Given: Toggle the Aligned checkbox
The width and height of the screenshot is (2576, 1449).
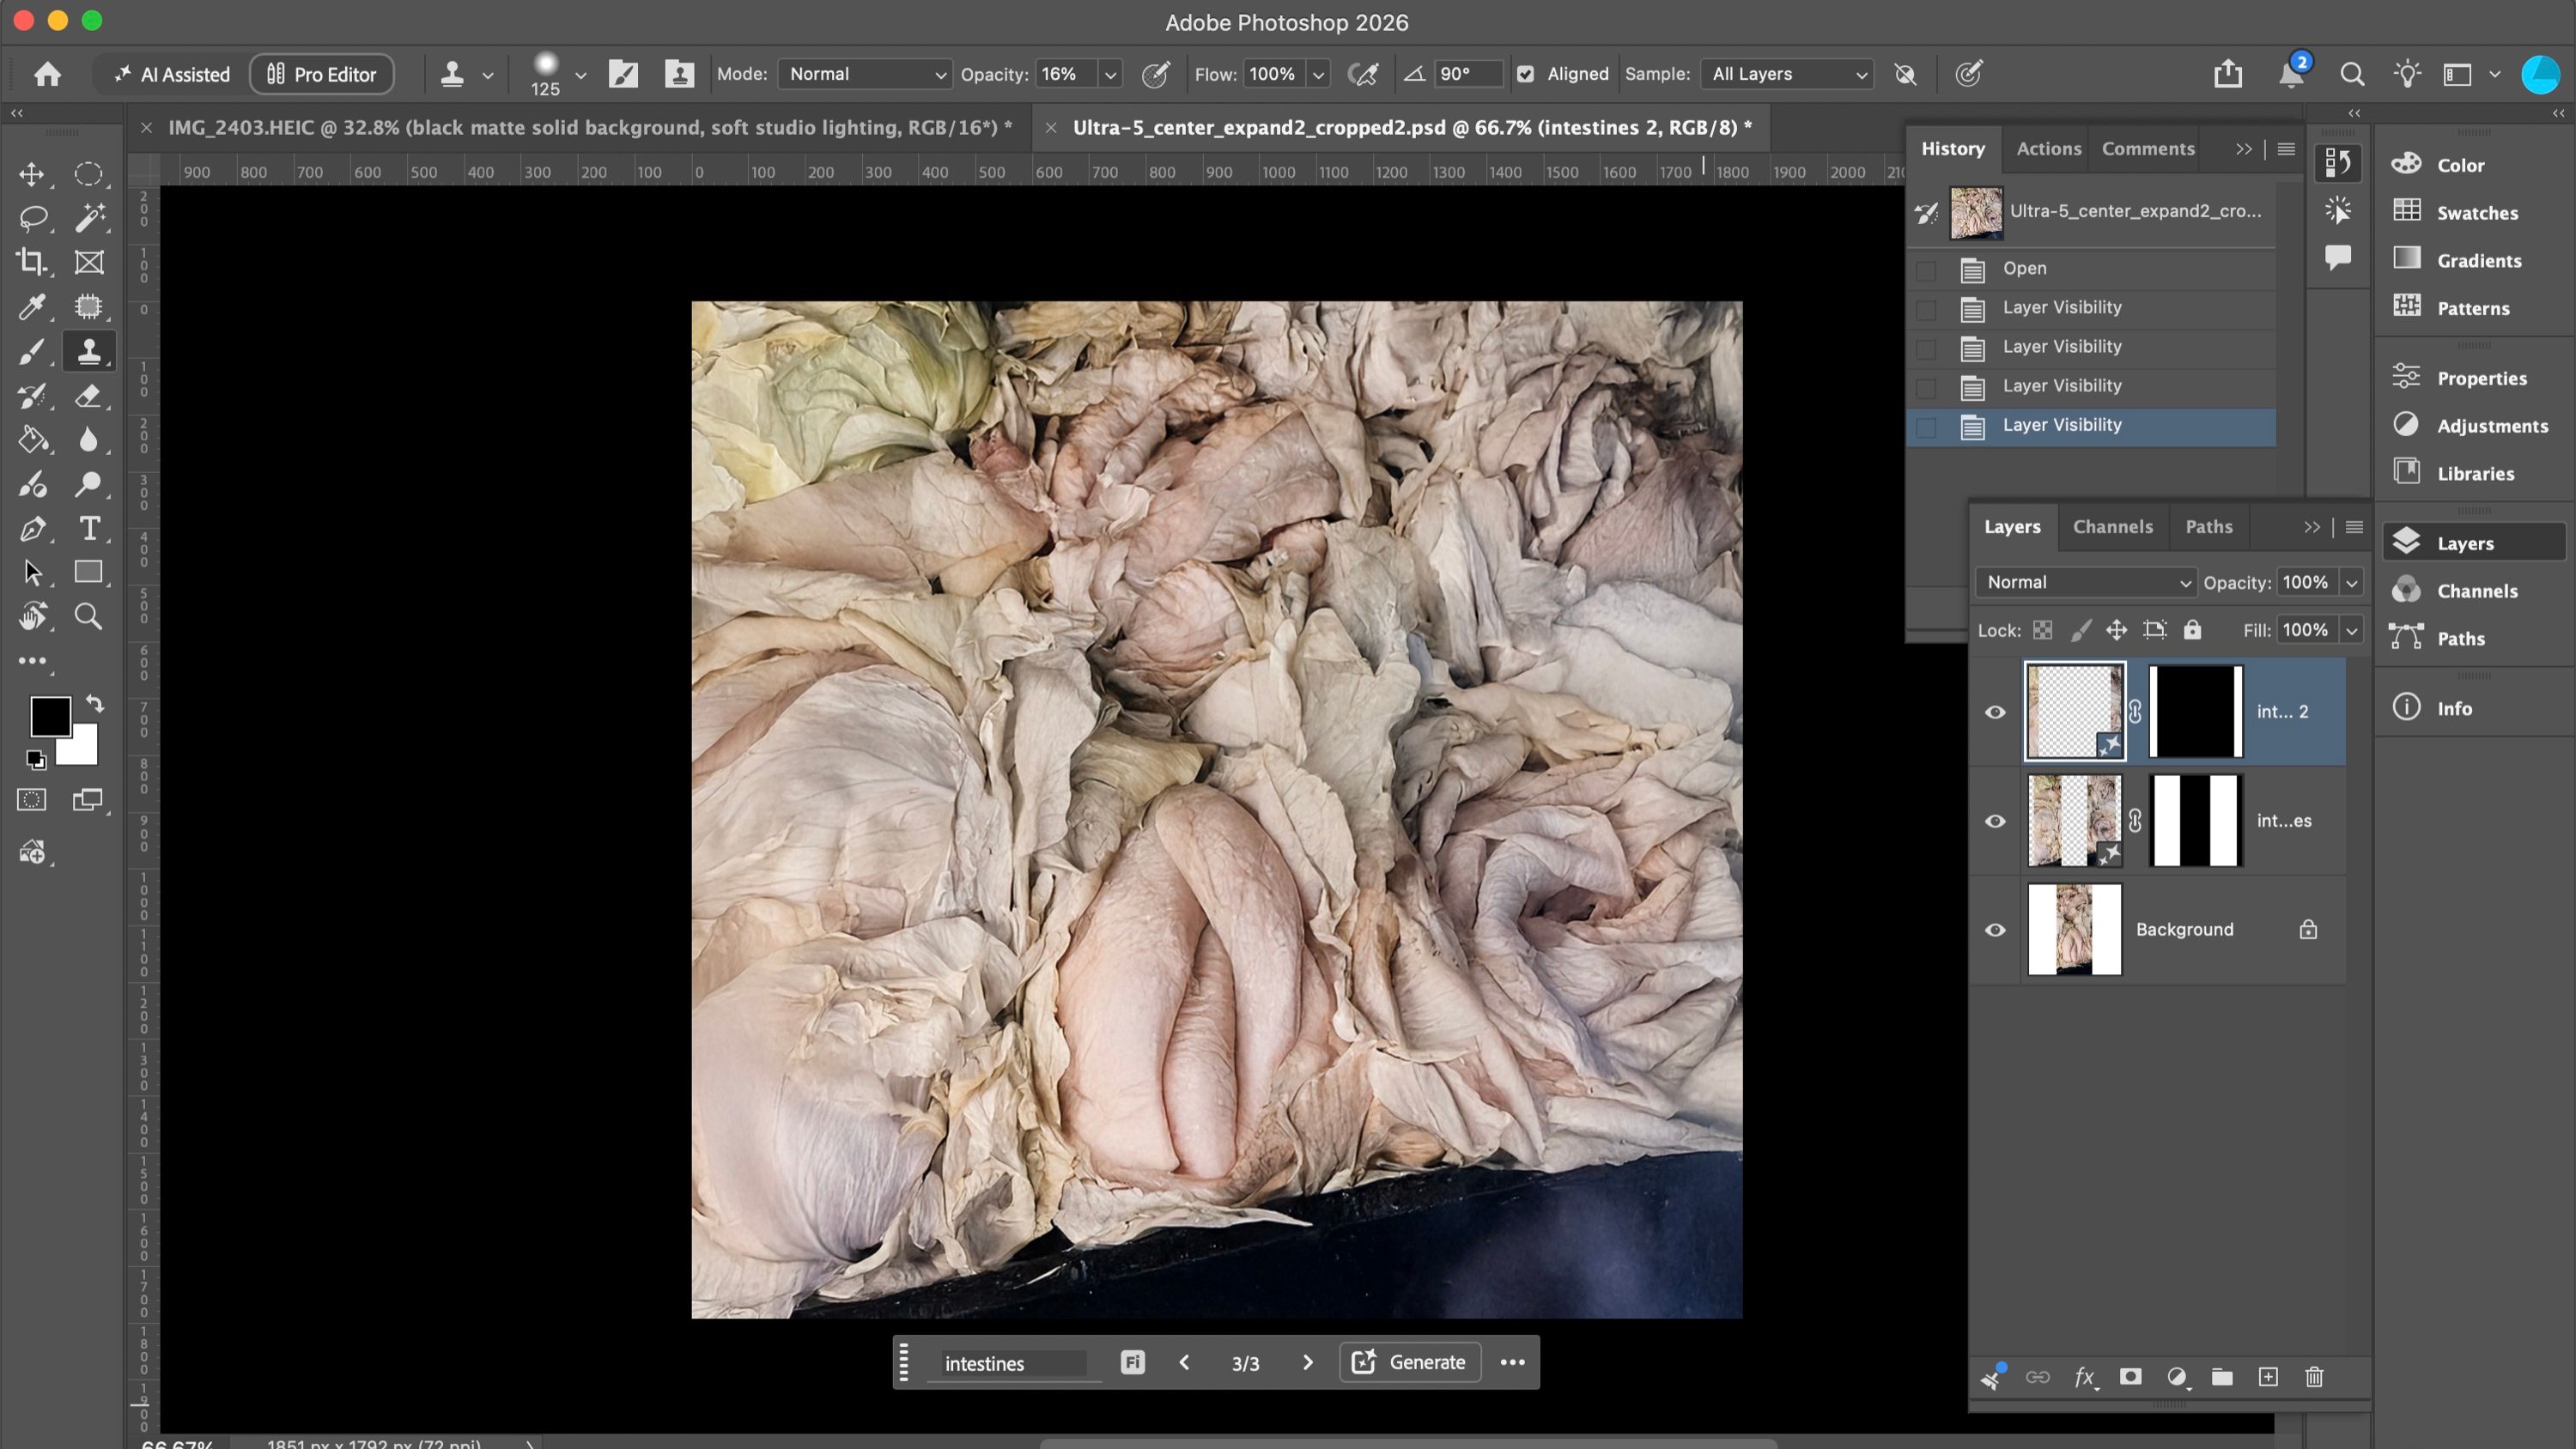Looking at the screenshot, I should pos(1525,74).
